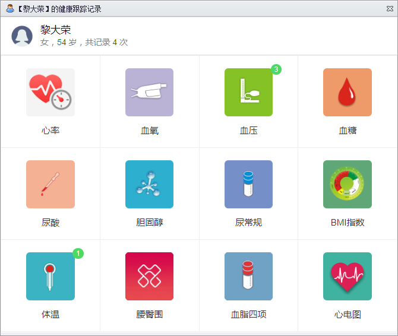The width and height of the screenshot is (398, 336).
Task: Click the user icon in the title bar
Action: click(10, 9)
